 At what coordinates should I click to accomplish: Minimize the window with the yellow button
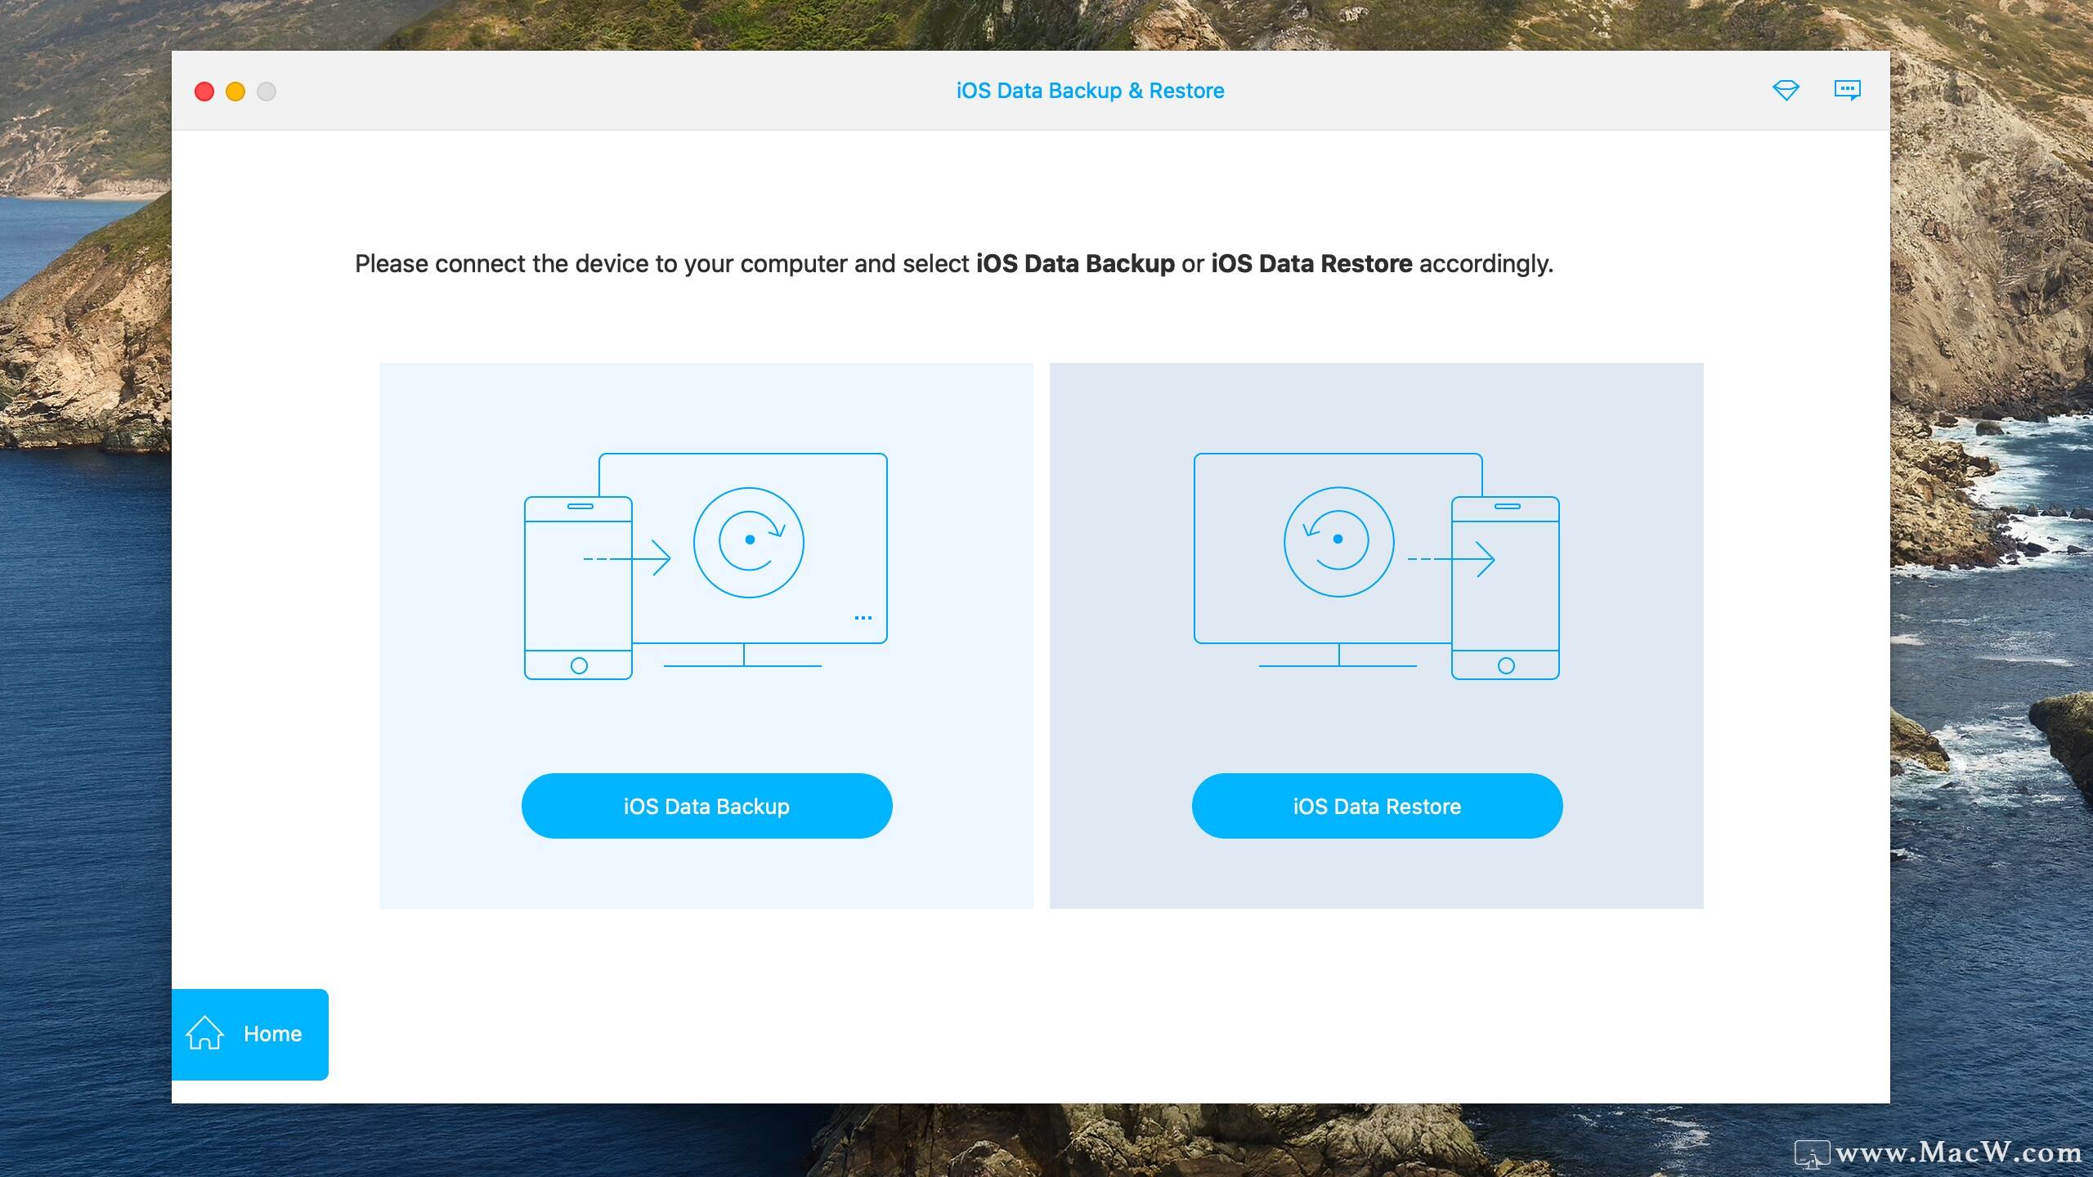(235, 92)
